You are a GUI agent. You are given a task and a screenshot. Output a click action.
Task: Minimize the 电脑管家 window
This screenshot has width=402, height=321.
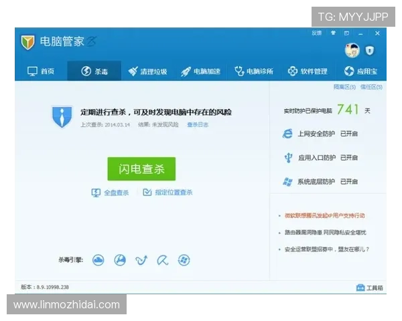point(360,33)
